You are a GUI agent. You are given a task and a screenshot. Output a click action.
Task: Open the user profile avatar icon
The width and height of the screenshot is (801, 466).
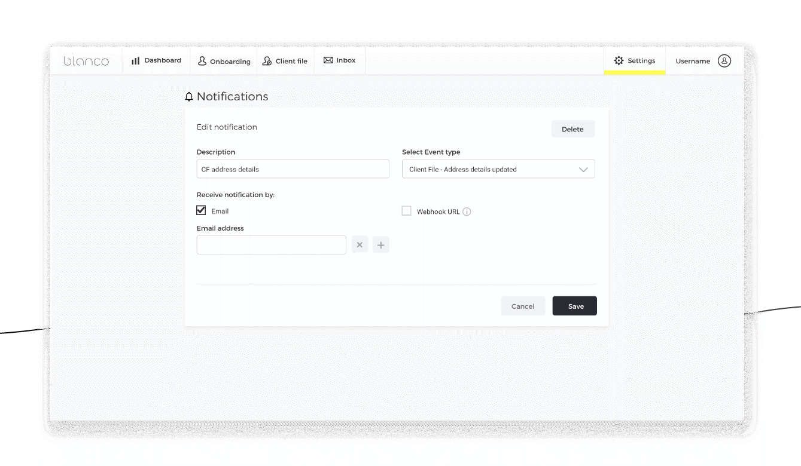click(x=724, y=60)
